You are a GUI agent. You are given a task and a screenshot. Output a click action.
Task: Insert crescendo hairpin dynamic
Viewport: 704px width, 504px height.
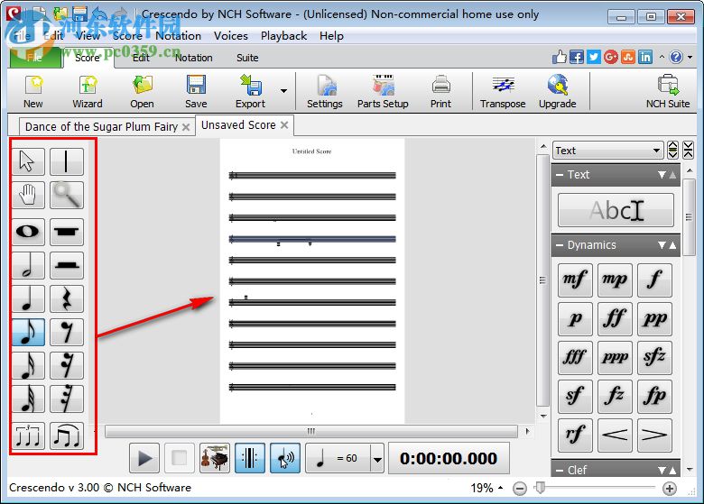615,435
